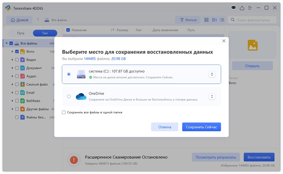This screenshot has width=283, height=174.
Task: Click the red warning scan-stopped icon
Action: (x=74, y=160)
